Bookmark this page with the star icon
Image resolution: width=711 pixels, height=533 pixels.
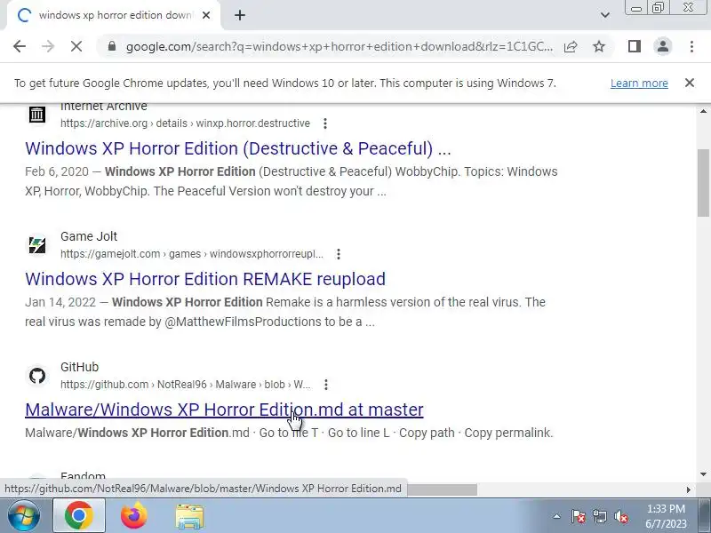click(599, 46)
